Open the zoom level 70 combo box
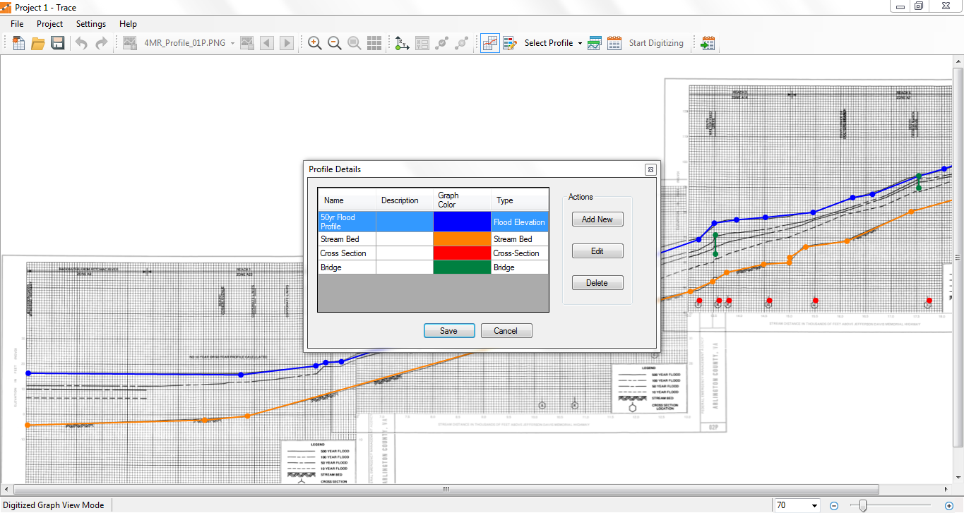Viewport: 964px width, 513px height. pos(815,505)
